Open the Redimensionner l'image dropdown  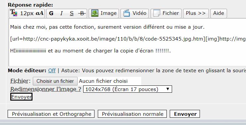click(x=127, y=89)
